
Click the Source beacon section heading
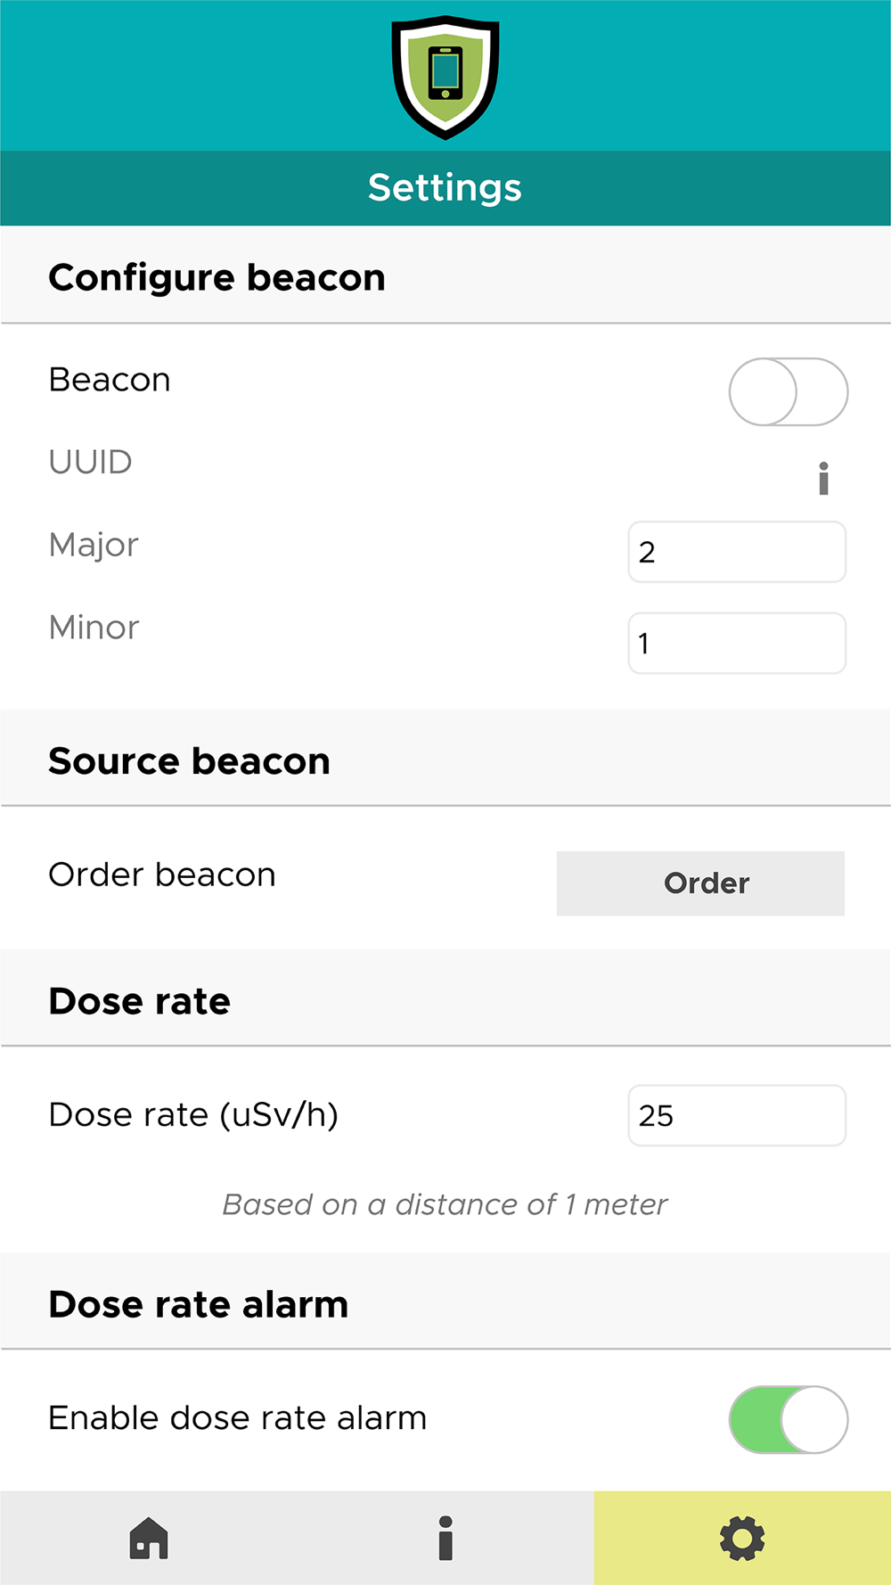pyautogui.click(x=189, y=761)
